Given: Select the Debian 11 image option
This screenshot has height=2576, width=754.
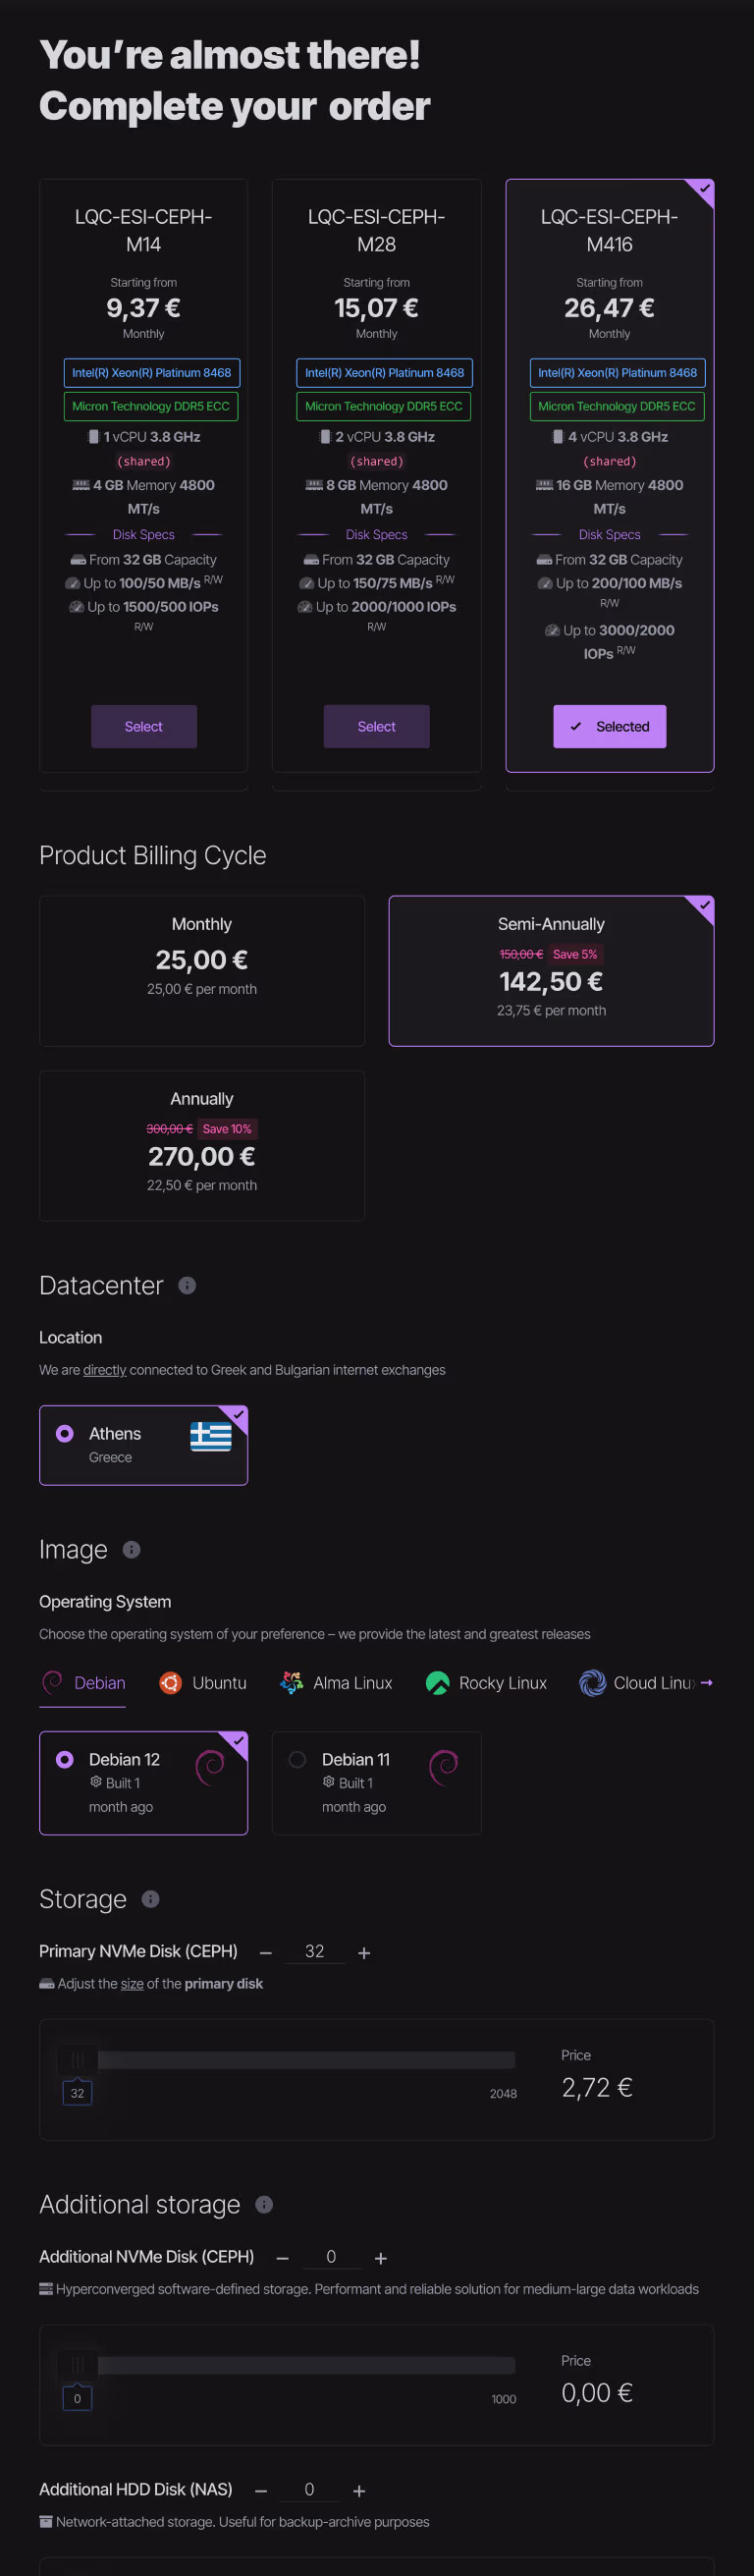Looking at the screenshot, I should coord(376,1784).
